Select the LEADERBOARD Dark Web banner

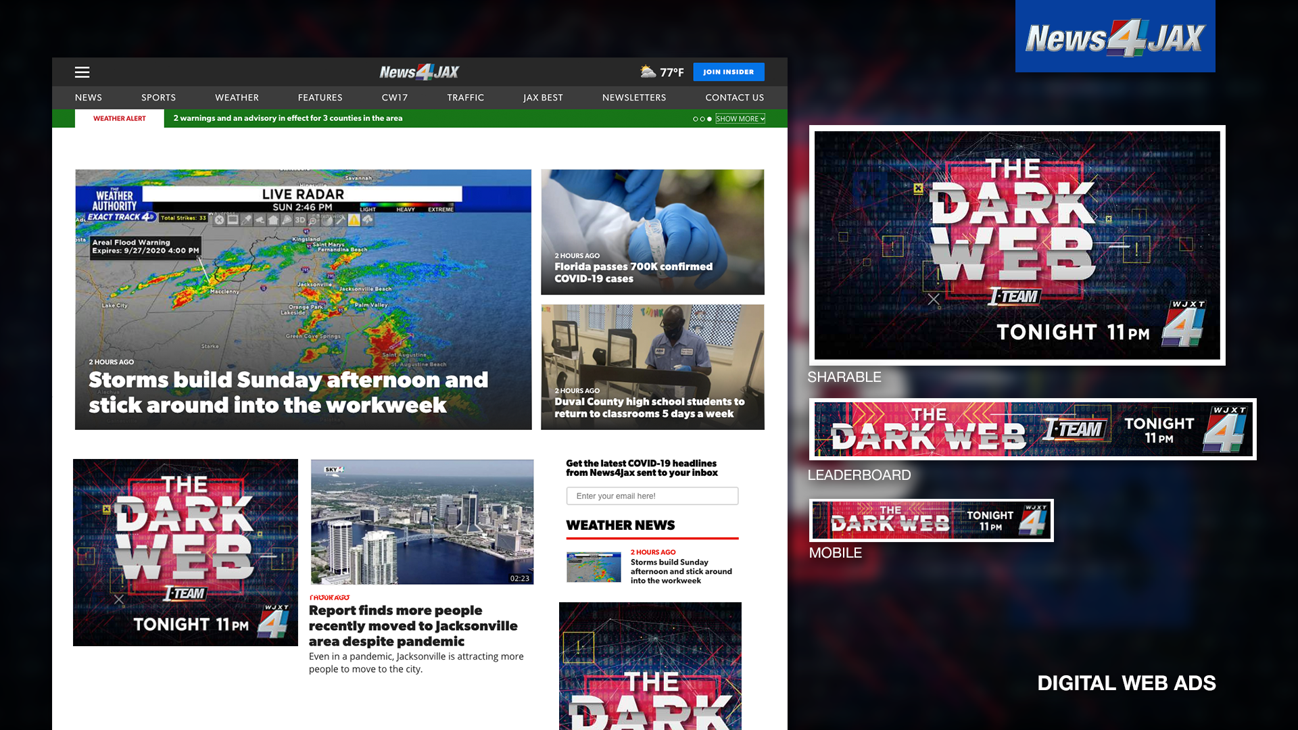[x=1033, y=429]
